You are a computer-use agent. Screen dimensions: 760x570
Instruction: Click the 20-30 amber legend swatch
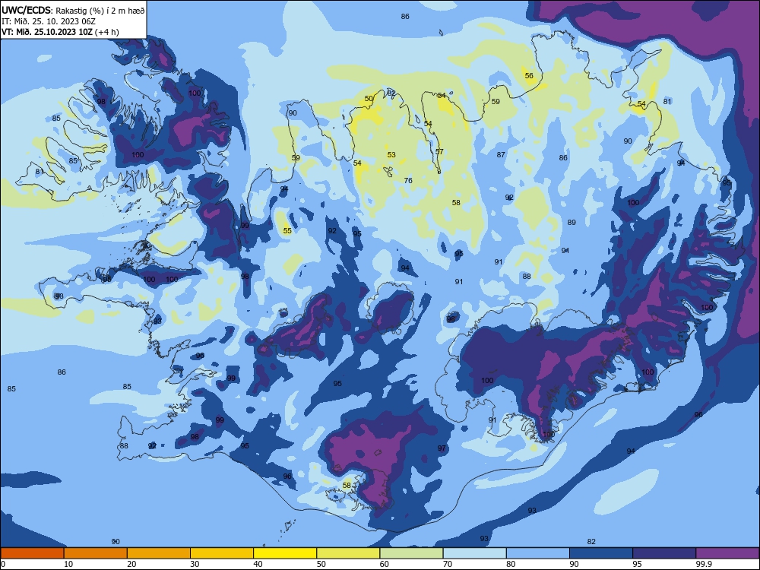tap(159, 553)
